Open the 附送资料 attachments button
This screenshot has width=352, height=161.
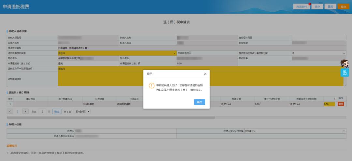pyautogui.click(x=301, y=7)
